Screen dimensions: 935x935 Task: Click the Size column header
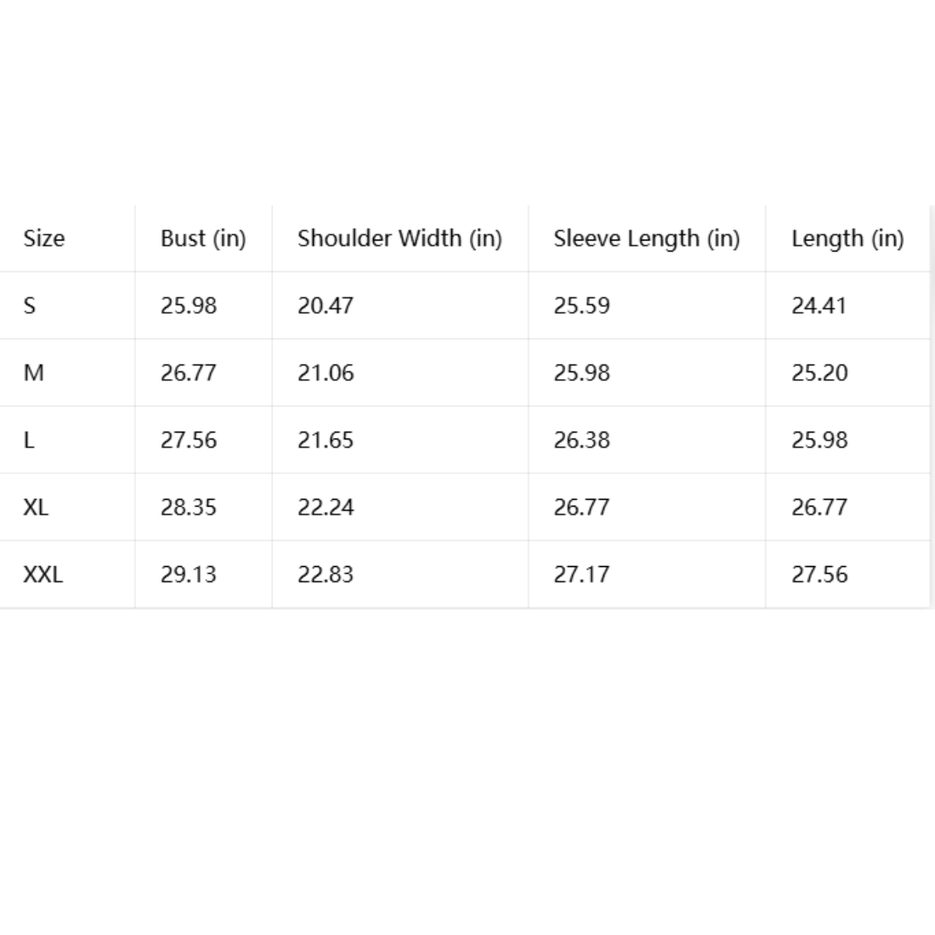[x=44, y=239]
